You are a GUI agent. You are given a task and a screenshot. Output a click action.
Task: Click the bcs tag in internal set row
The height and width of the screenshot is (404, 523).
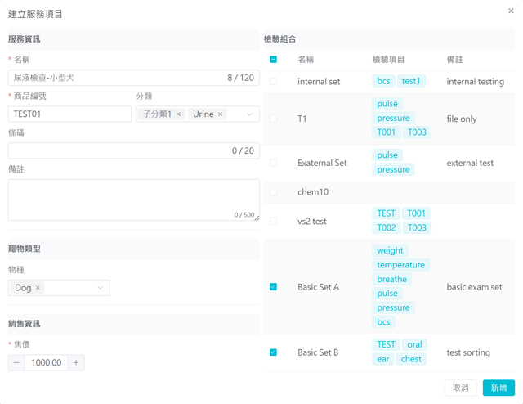click(383, 81)
